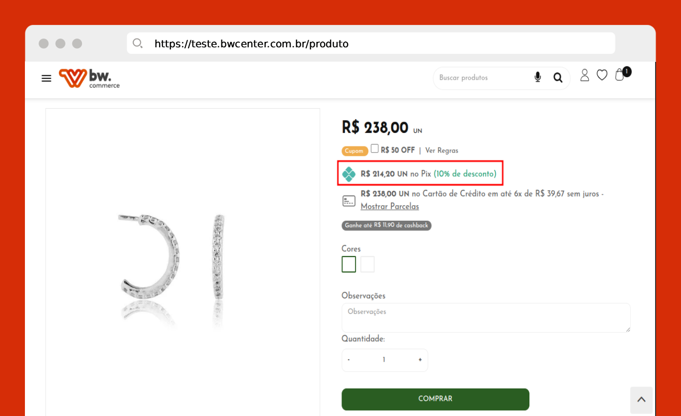The image size is (681, 416).
Task: Activate voice search microphone
Action: tap(537, 77)
